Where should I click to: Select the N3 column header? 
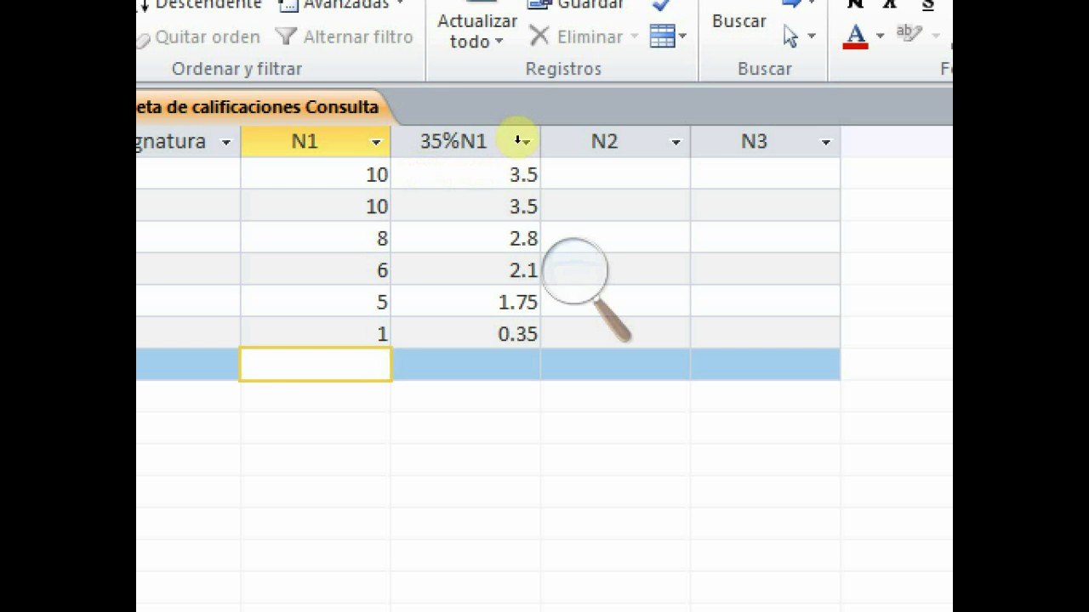coord(765,141)
